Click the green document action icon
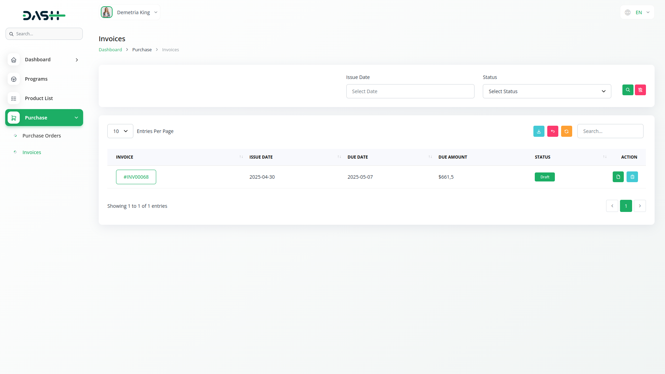The width and height of the screenshot is (665, 374). [618, 177]
